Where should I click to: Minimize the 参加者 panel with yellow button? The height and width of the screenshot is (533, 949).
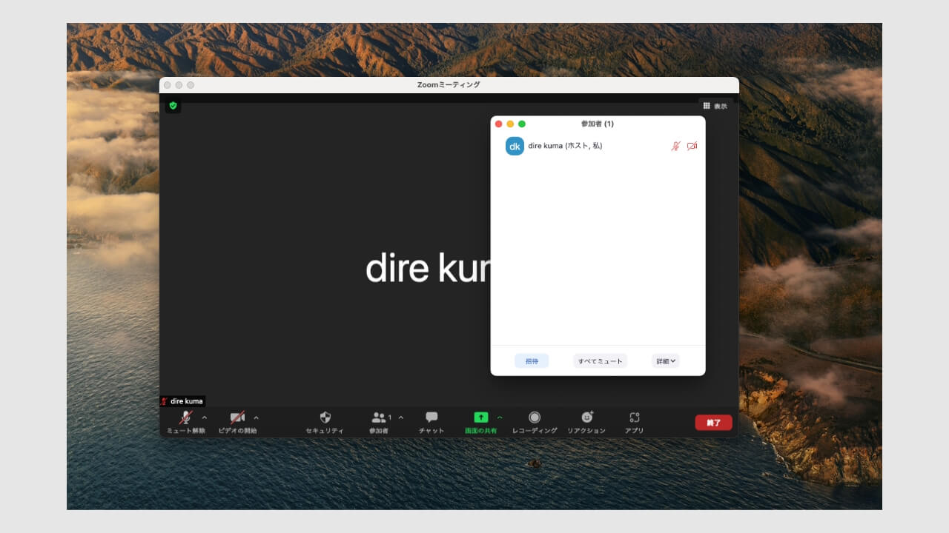(x=510, y=124)
